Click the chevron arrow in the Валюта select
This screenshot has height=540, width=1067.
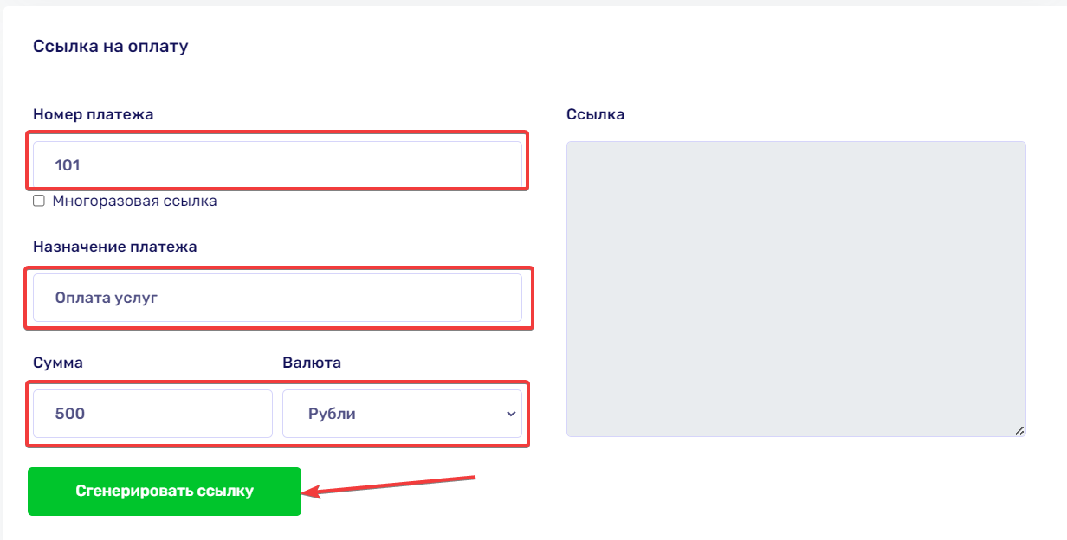[x=510, y=414]
